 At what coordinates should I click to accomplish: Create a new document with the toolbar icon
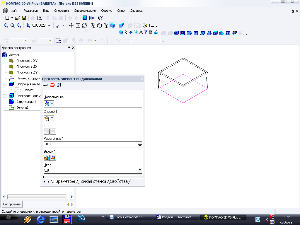7,18
